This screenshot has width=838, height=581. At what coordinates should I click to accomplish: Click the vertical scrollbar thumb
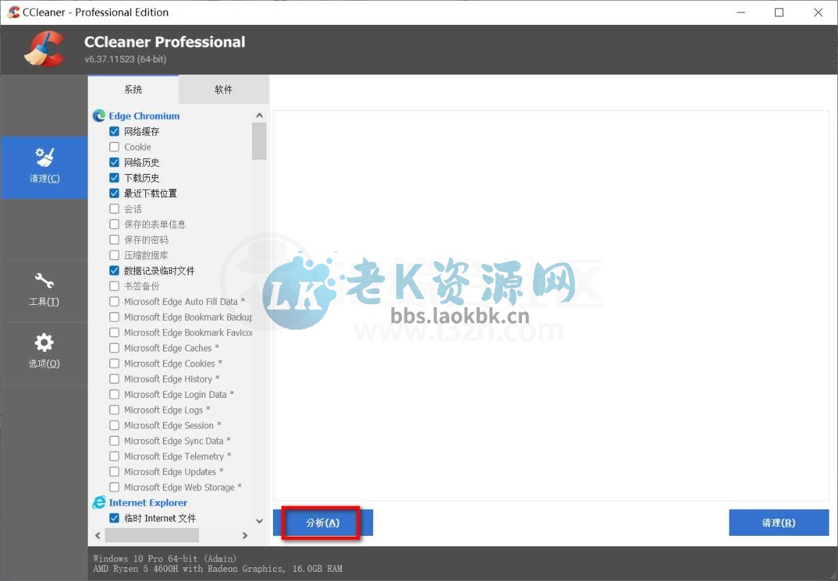(x=259, y=141)
